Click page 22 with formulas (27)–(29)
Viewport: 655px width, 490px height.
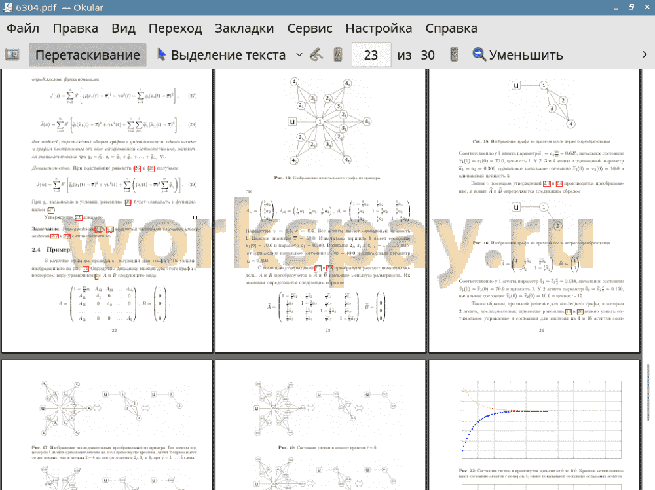point(107,211)
